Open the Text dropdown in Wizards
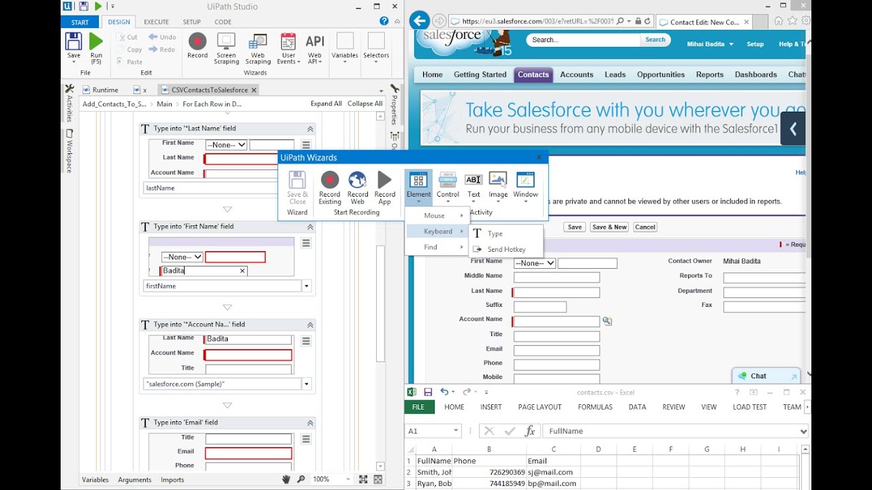 [473, 188]
